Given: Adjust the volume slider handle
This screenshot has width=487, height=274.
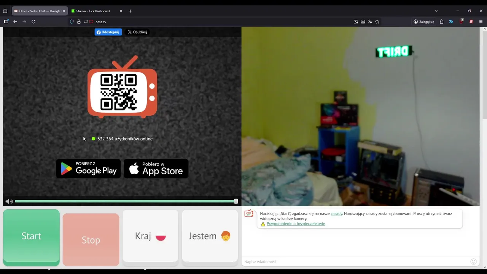Looking at the screenshot, I should click(x=236, y=201).
